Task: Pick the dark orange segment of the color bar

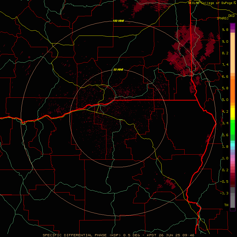Action: coord(233,91)
